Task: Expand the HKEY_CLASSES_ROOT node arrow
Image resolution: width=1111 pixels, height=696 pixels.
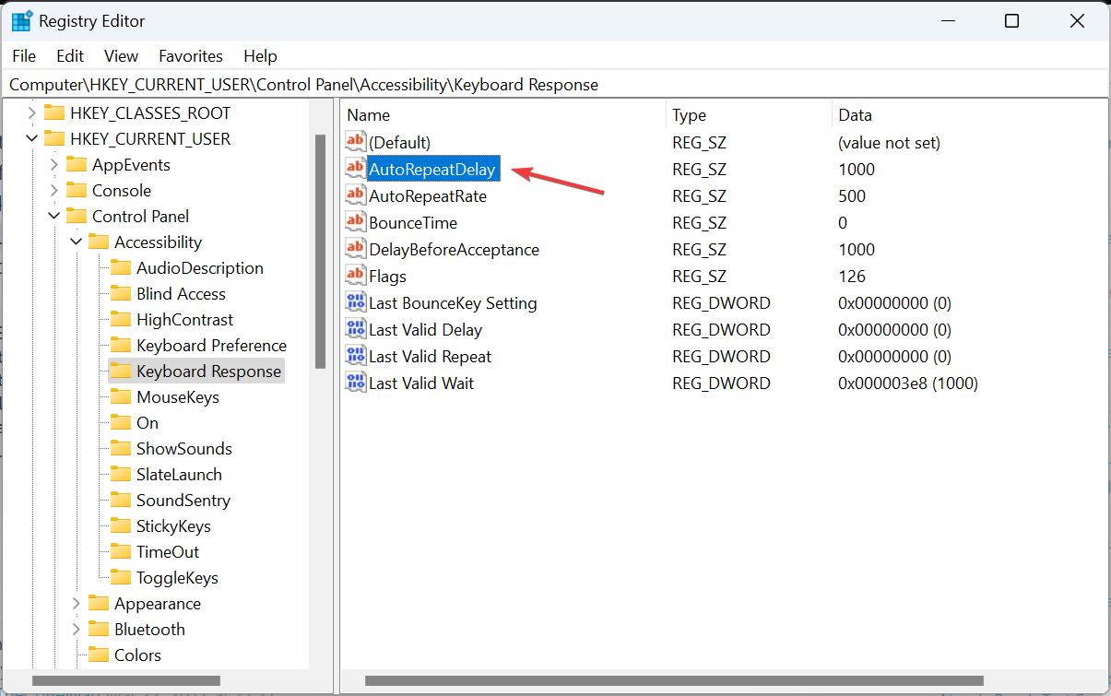Action: pyautogui.click(x=32, y=113)
